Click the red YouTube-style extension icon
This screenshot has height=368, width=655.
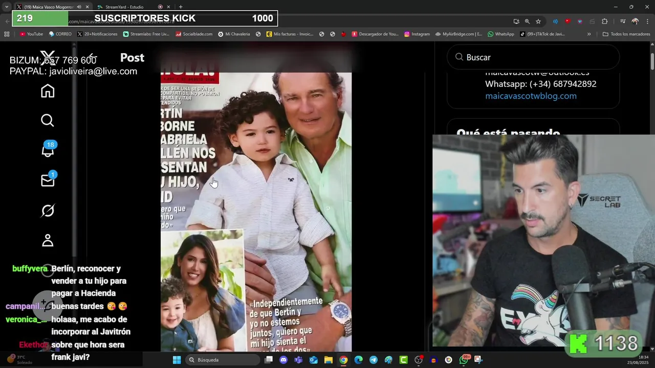[x=567, y=21]
